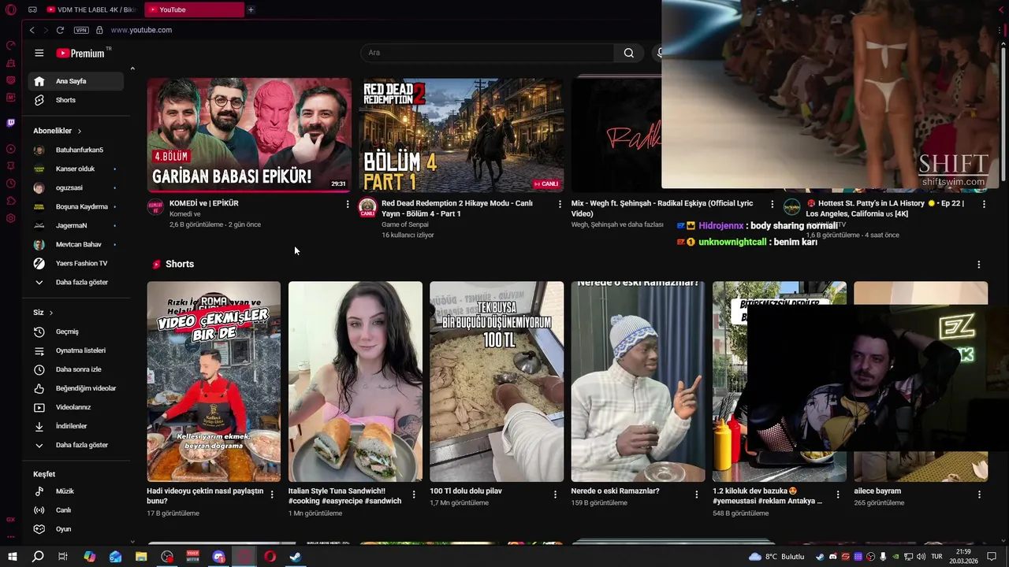Go to Ana Sayfa in sidebar
The width and height of the screenshot is (1009, 567).
76,81
